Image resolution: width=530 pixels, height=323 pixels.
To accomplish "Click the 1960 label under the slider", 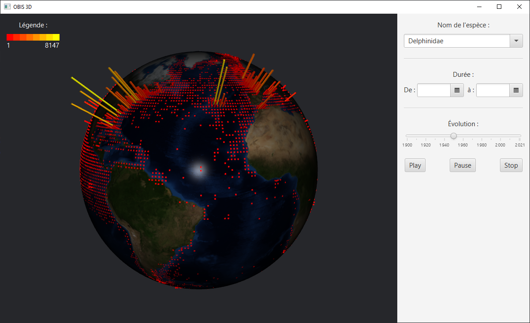I will [x=463, y=145].
